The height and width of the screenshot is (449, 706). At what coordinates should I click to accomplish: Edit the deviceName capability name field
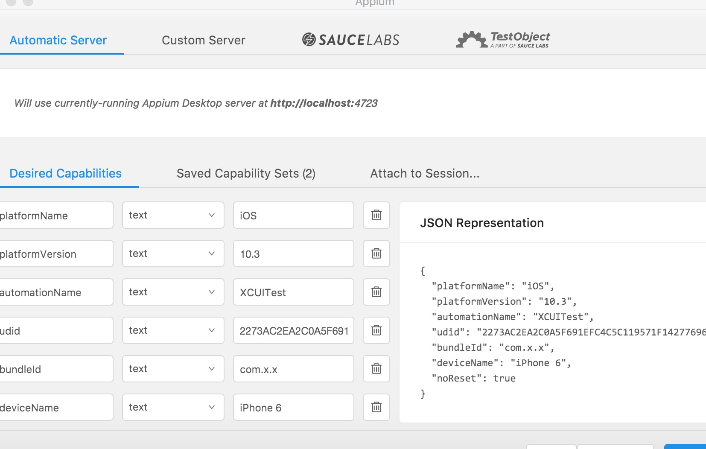coord(56,407)
